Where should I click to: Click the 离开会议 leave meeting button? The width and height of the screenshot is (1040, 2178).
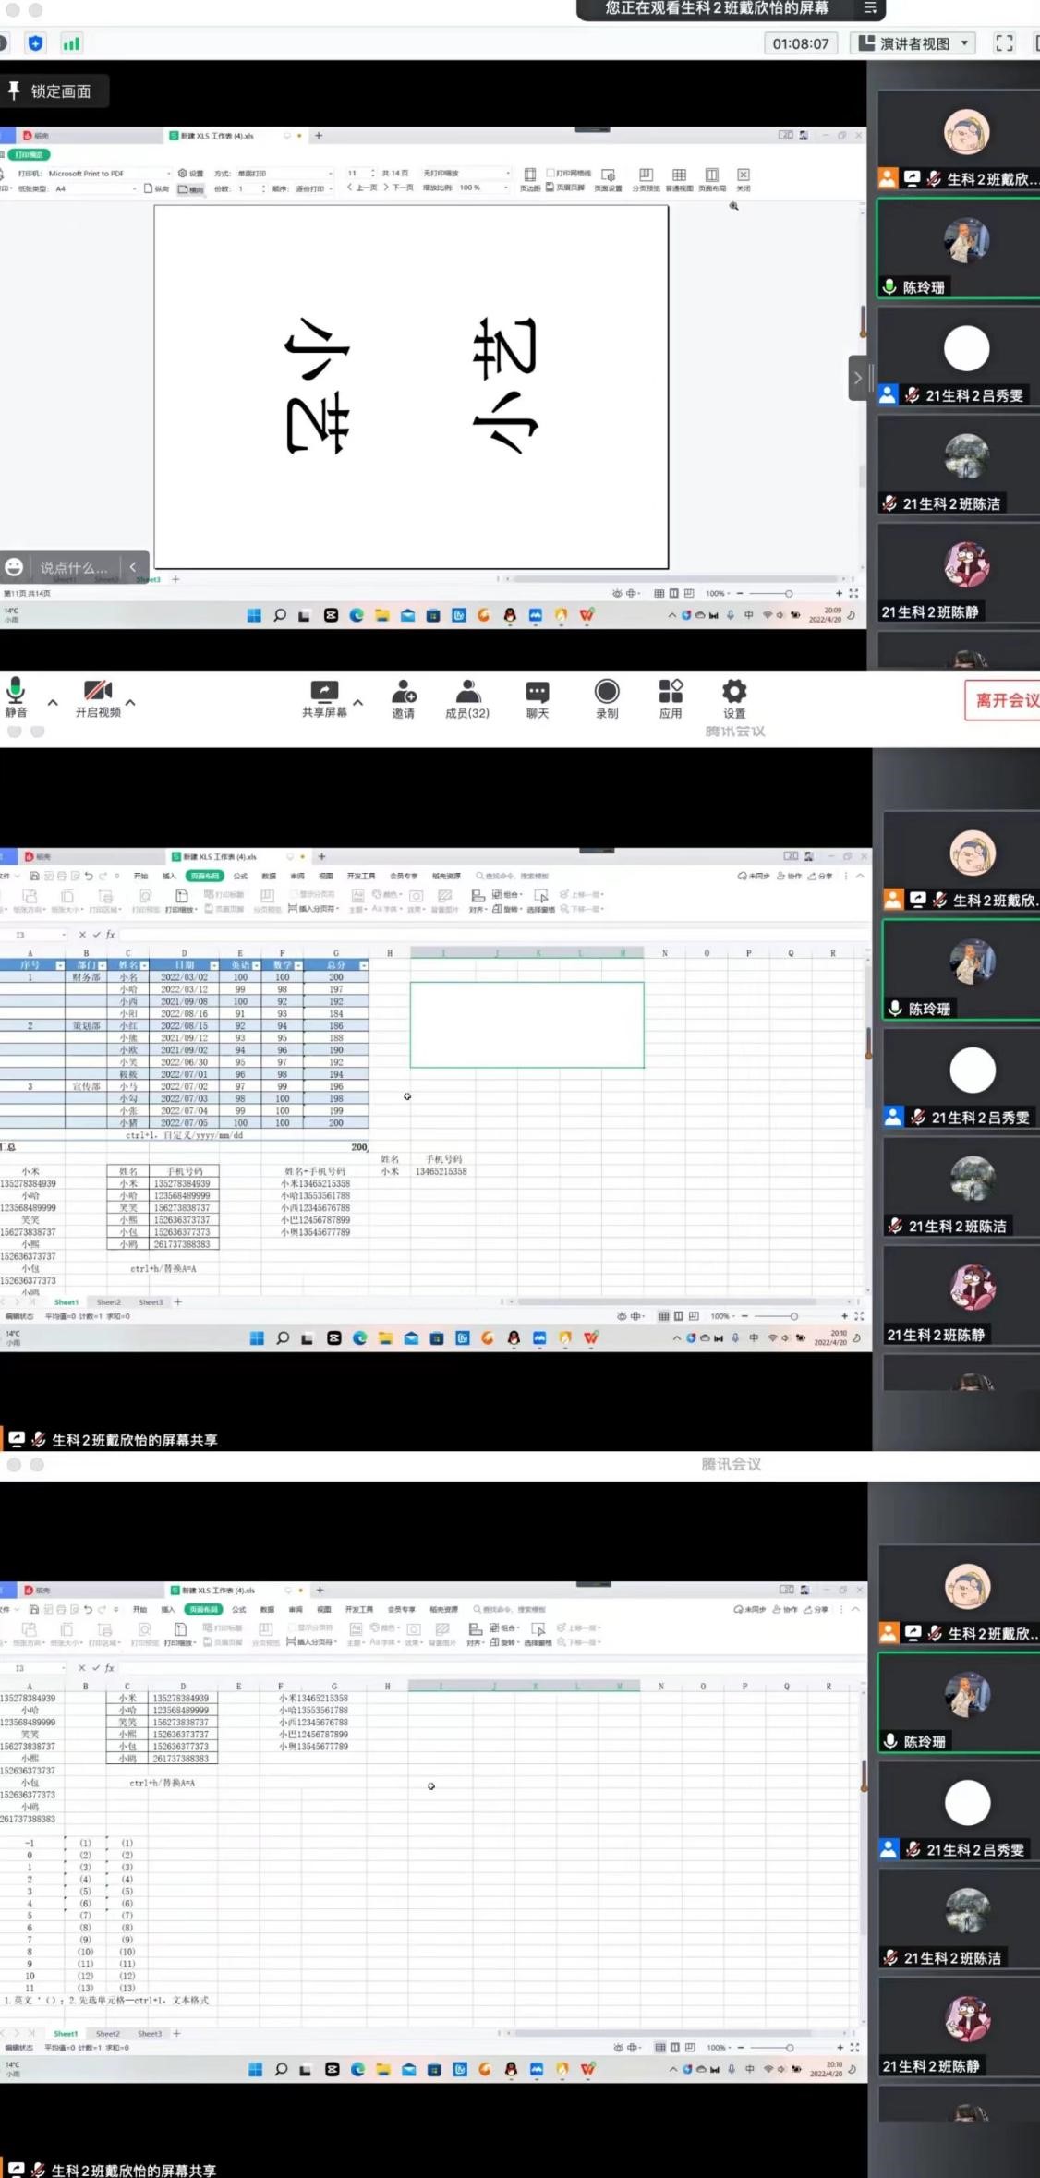1005,700
